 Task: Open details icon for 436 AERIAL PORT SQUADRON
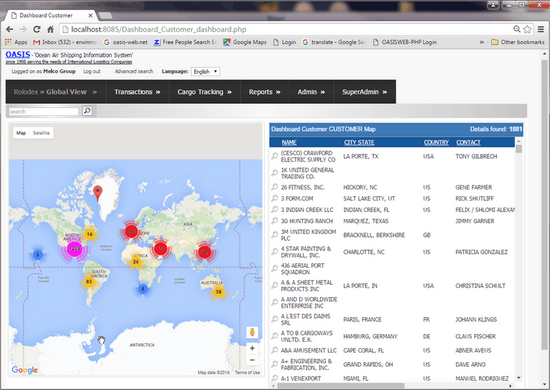[x=275, y=268]
